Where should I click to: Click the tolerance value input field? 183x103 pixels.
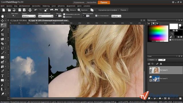click(x=57, y=16)
